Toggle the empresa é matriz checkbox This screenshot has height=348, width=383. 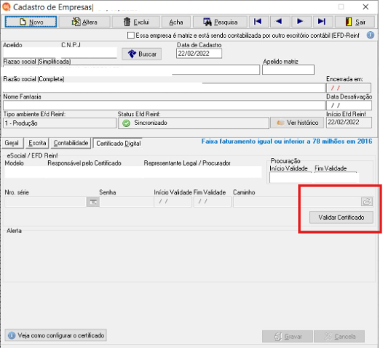[x=130, y=35]
